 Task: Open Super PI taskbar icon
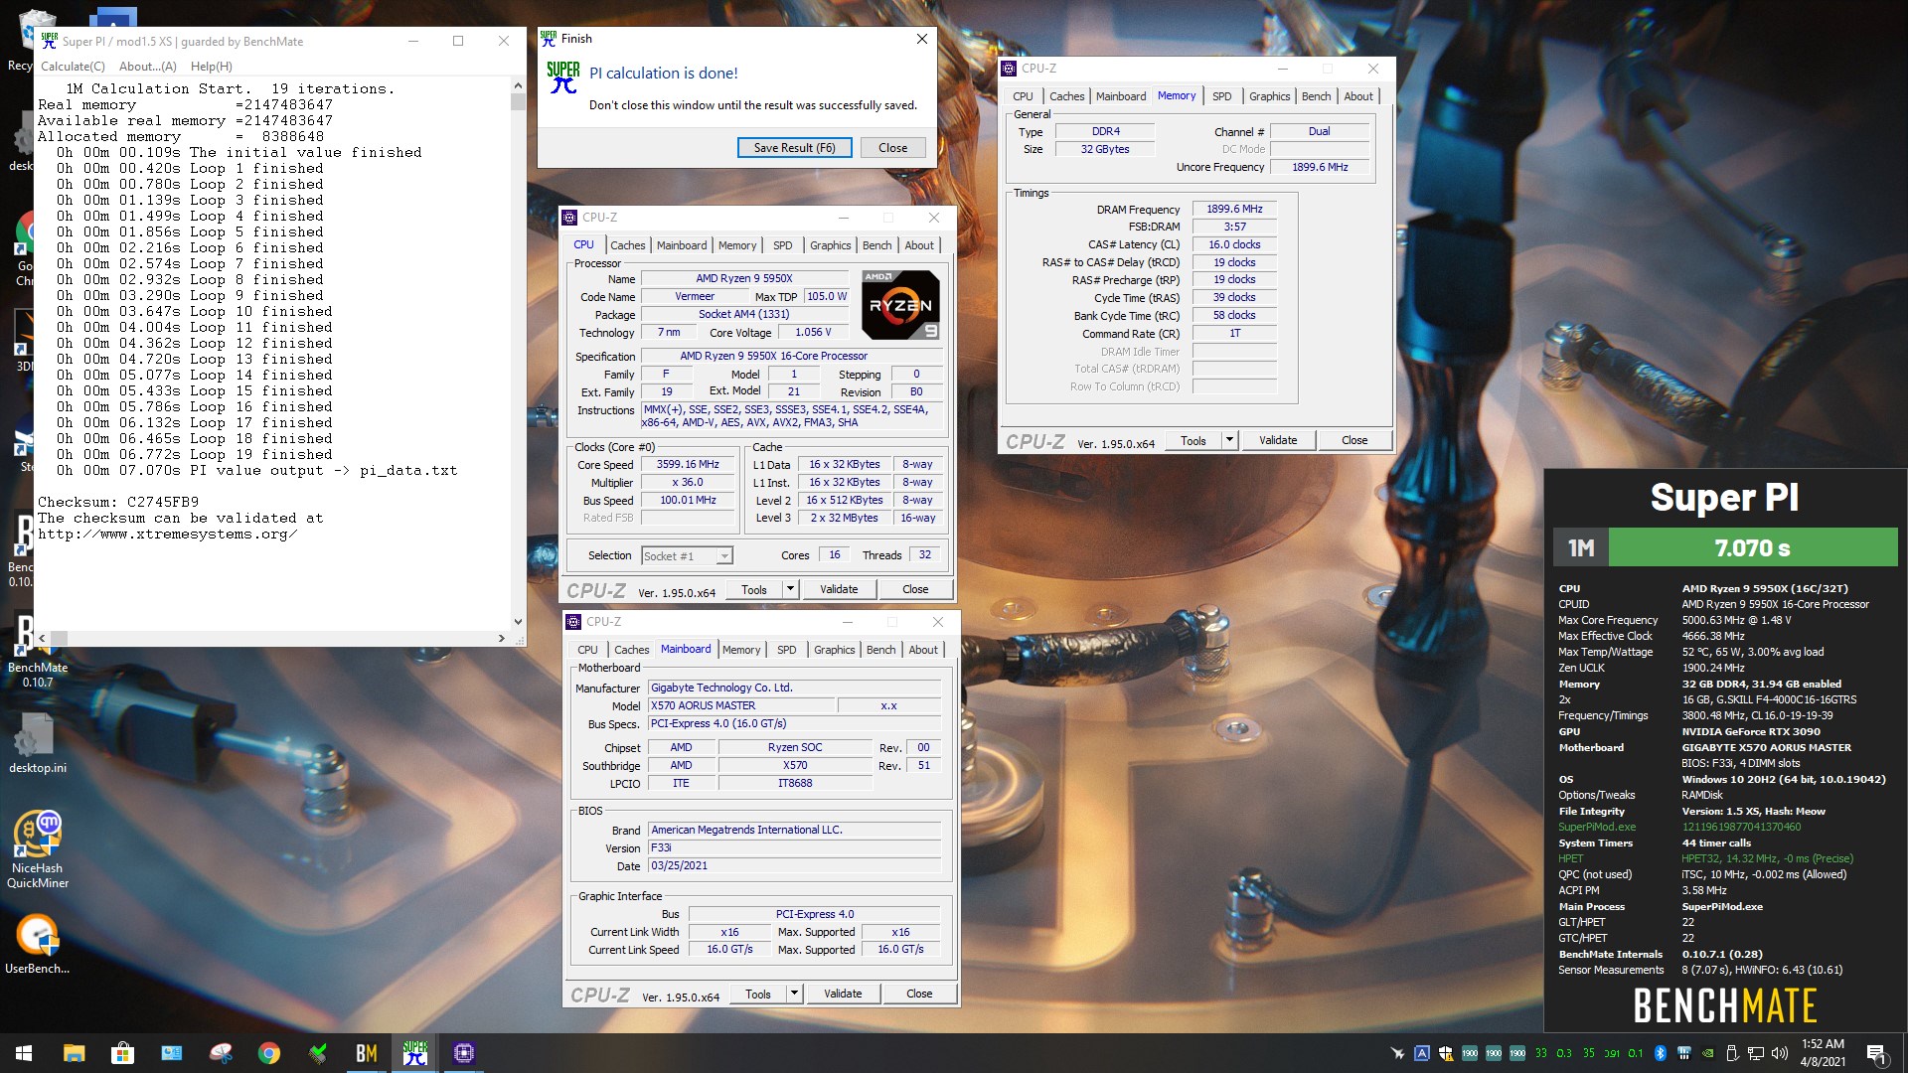(415, 1053)
